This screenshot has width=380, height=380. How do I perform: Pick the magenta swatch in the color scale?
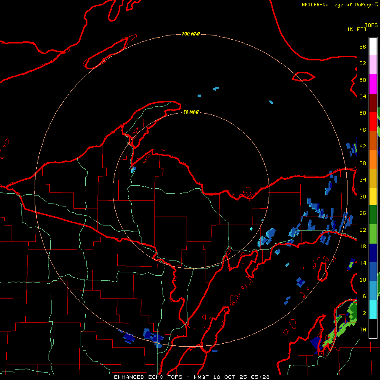point(373,84)
